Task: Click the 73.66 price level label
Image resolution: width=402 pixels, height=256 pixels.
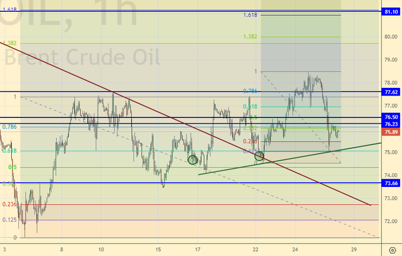Action: click(x=390, y=183)
